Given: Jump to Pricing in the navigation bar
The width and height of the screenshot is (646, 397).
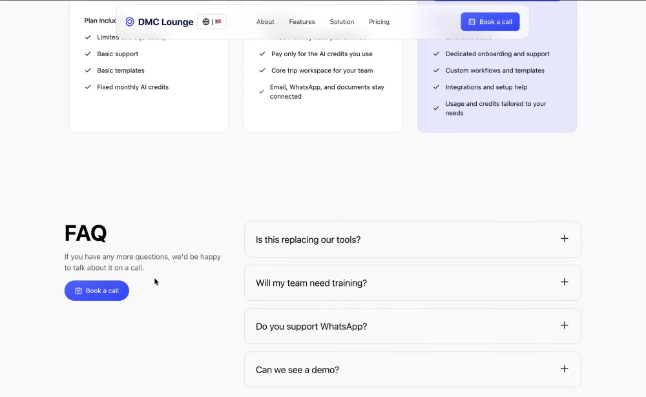Looking at the screenshot, I should click(379, 22).
